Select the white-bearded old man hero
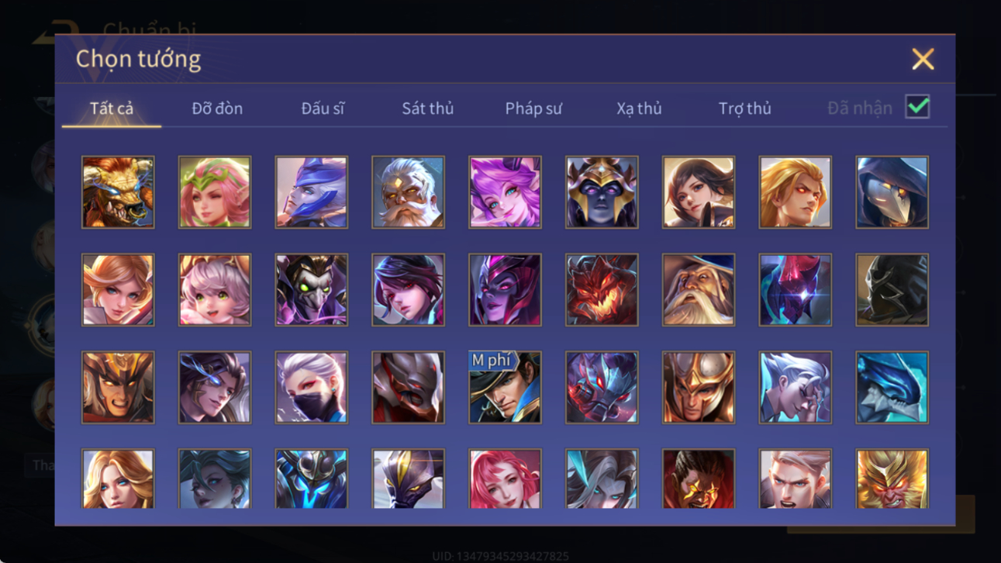 click(408, 192)
